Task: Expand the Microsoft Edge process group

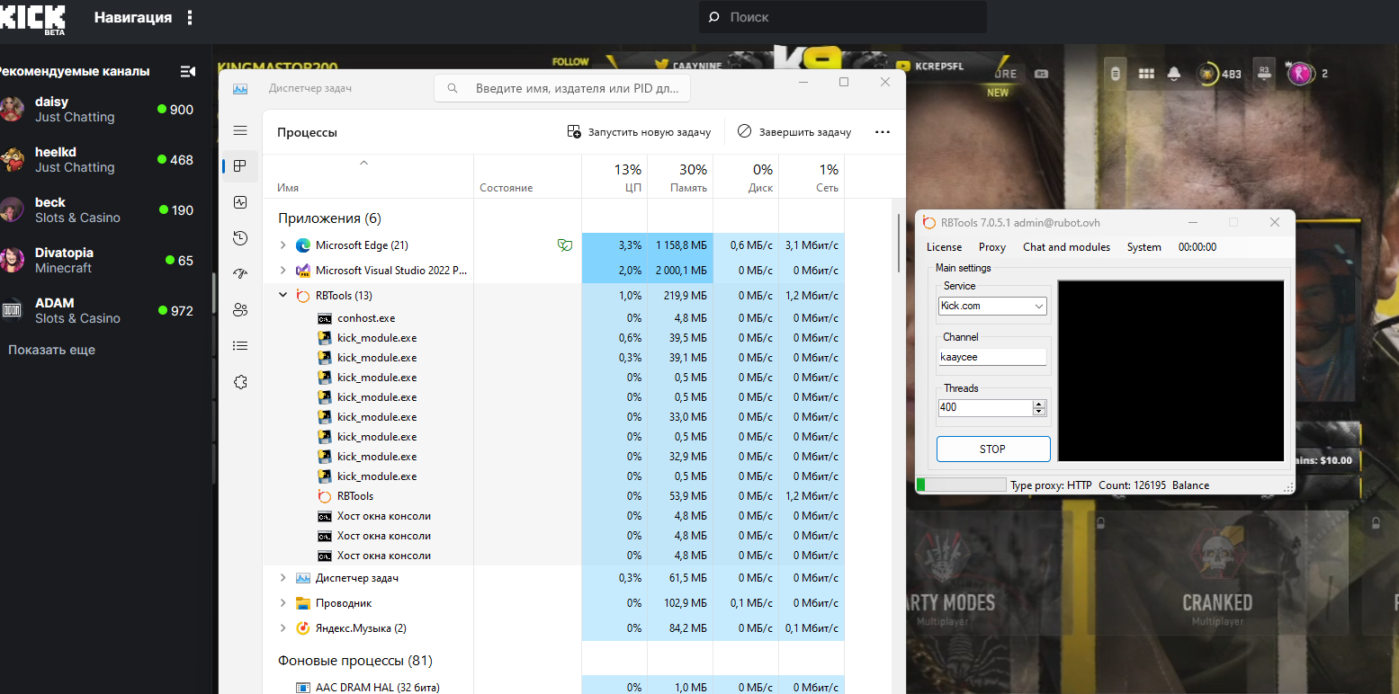Action: click(x=282, y=245)
